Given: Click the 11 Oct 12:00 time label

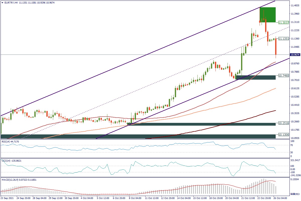Looking at the screenshot, I should coord(152,198).
